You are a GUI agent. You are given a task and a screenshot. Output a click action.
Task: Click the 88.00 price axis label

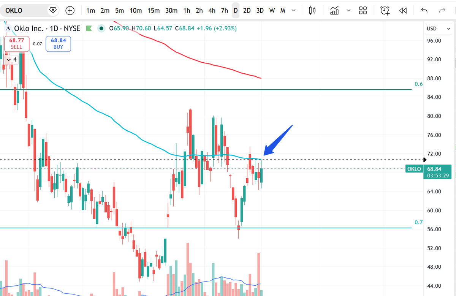point(433,78)
